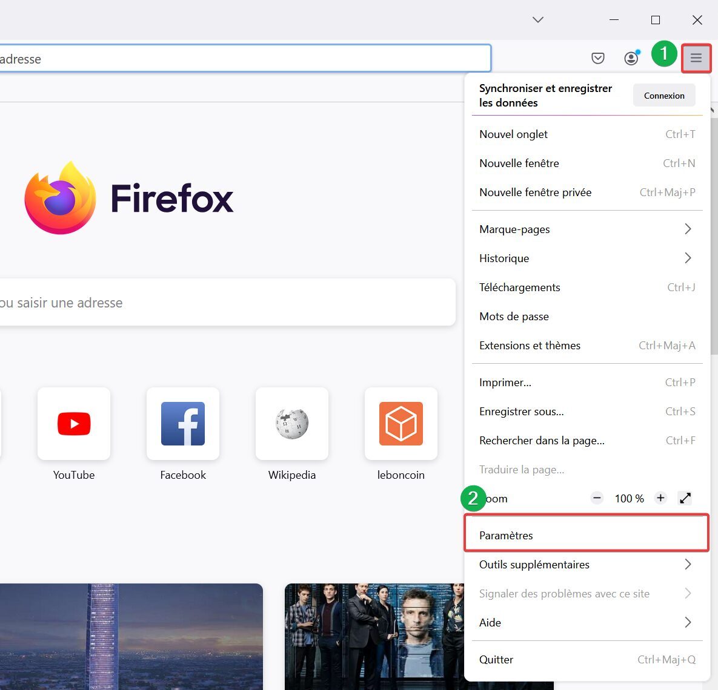The width and height of the screenshot is (718, 690).
Task: Open the Facebook shortcut tile
Action: pyautogui.click(x=183, y=424)
